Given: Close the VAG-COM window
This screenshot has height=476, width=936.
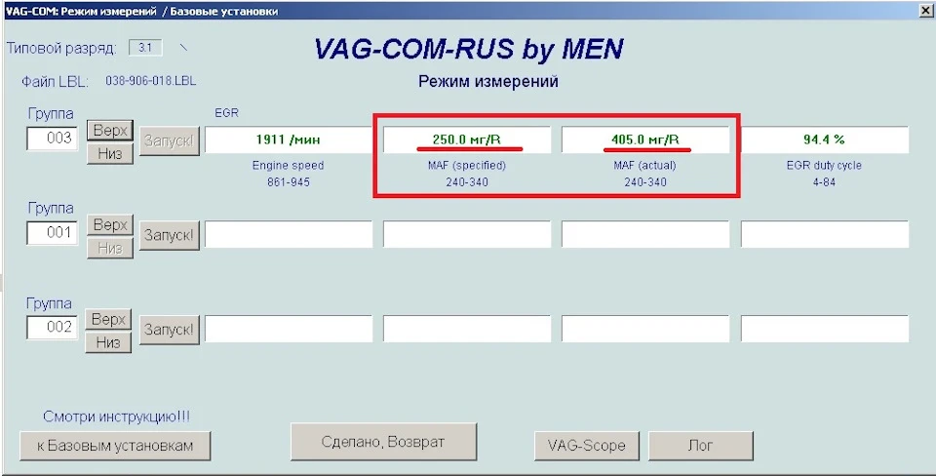Looking at the screenshot, I should (926, 10).
